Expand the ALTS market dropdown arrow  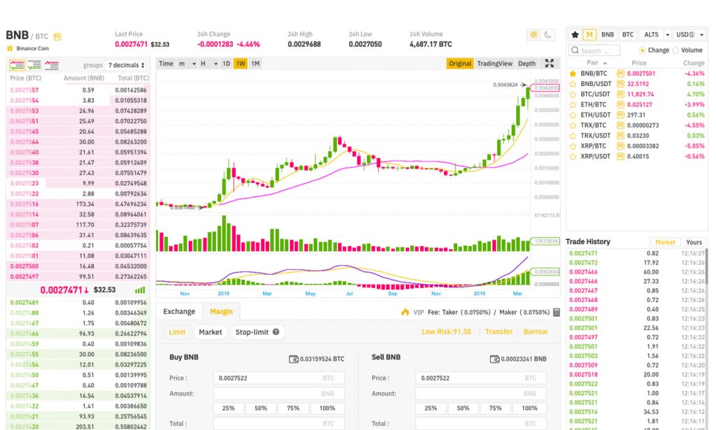click(x=668, y=35)
